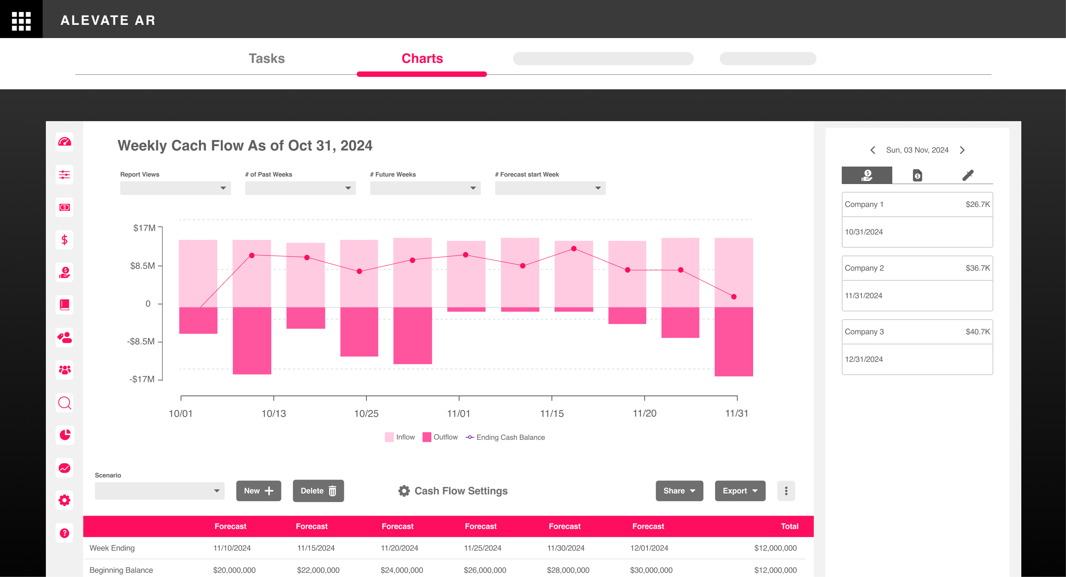Open the help question mark icon

[x=65, y=533]
